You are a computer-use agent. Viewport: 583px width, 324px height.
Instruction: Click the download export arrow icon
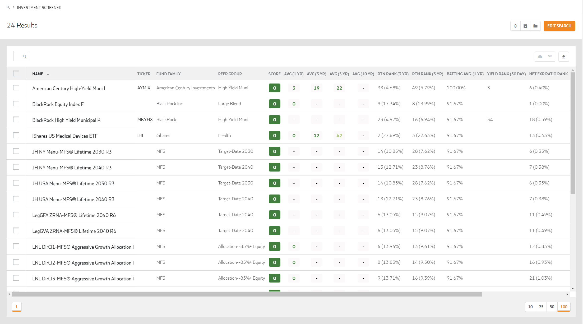pyautogui.click(x=564, y=57)
